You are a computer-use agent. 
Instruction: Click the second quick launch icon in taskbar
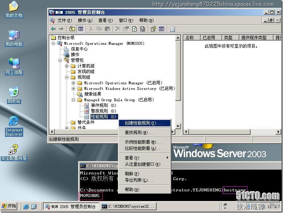coord(34,207)
